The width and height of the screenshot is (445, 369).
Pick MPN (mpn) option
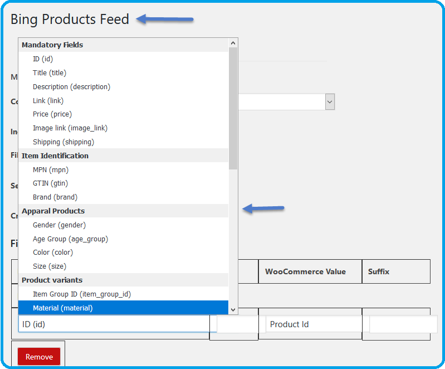(x=123, y=170)
